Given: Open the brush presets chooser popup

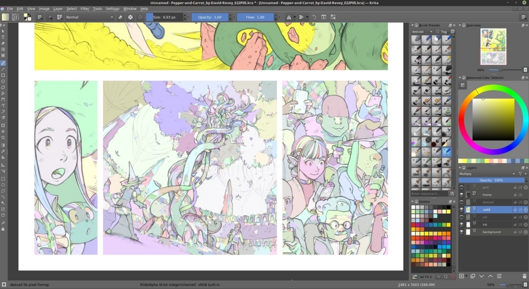Looking at the screenshot, I should [x=59, y=17].
